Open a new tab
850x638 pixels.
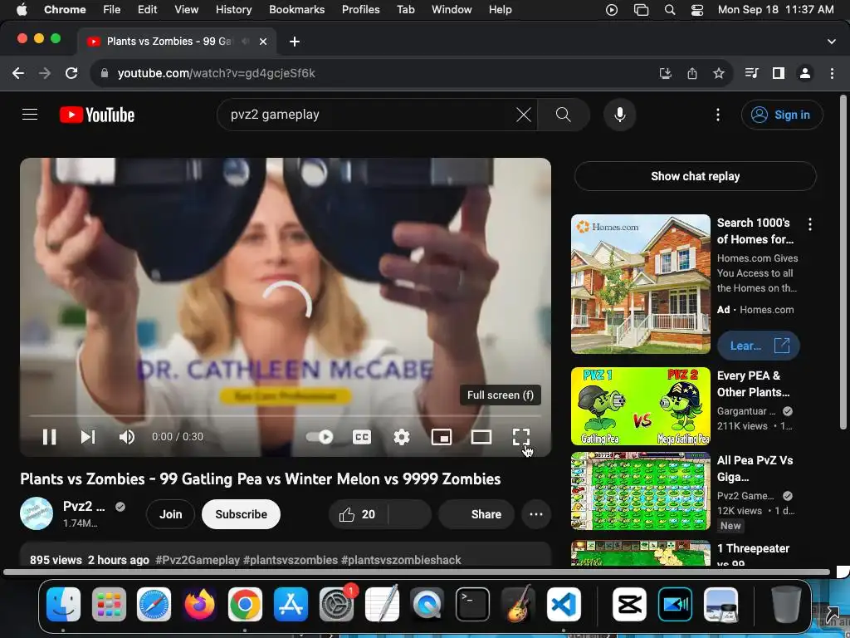pyautogui.click(x=295, y=42)
